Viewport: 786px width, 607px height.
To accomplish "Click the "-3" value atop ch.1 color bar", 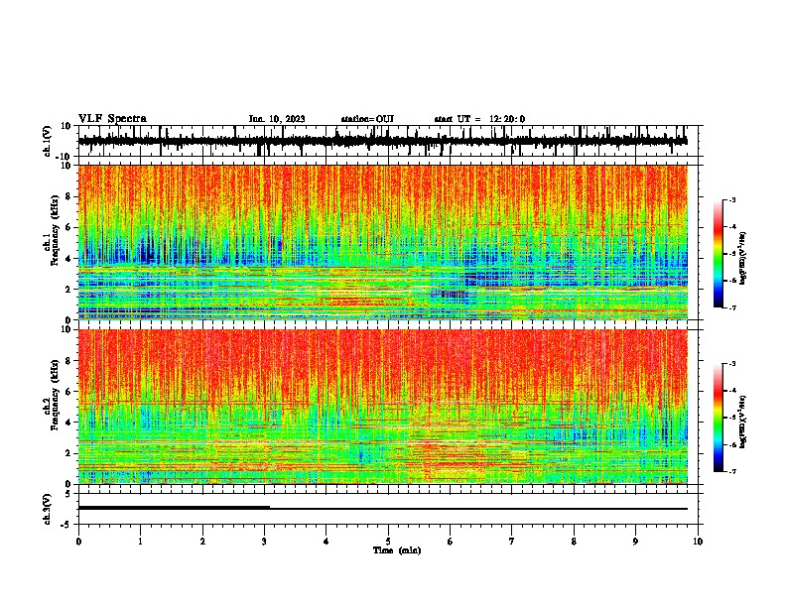I will coord(732,199).
